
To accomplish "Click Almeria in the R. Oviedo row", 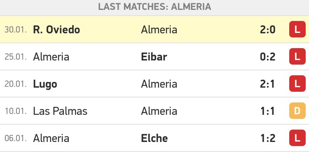I will 159,30.
